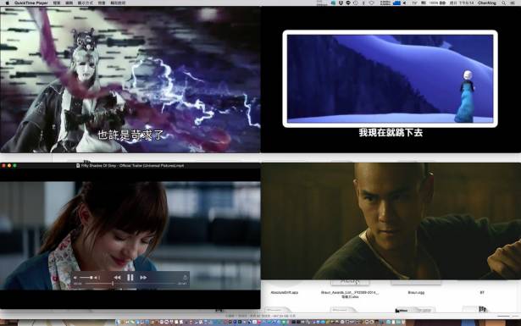This screenshot has height=326, width=521.
Task: Click the ChenXing user name in the menu bar
Action: click(487, 3)
